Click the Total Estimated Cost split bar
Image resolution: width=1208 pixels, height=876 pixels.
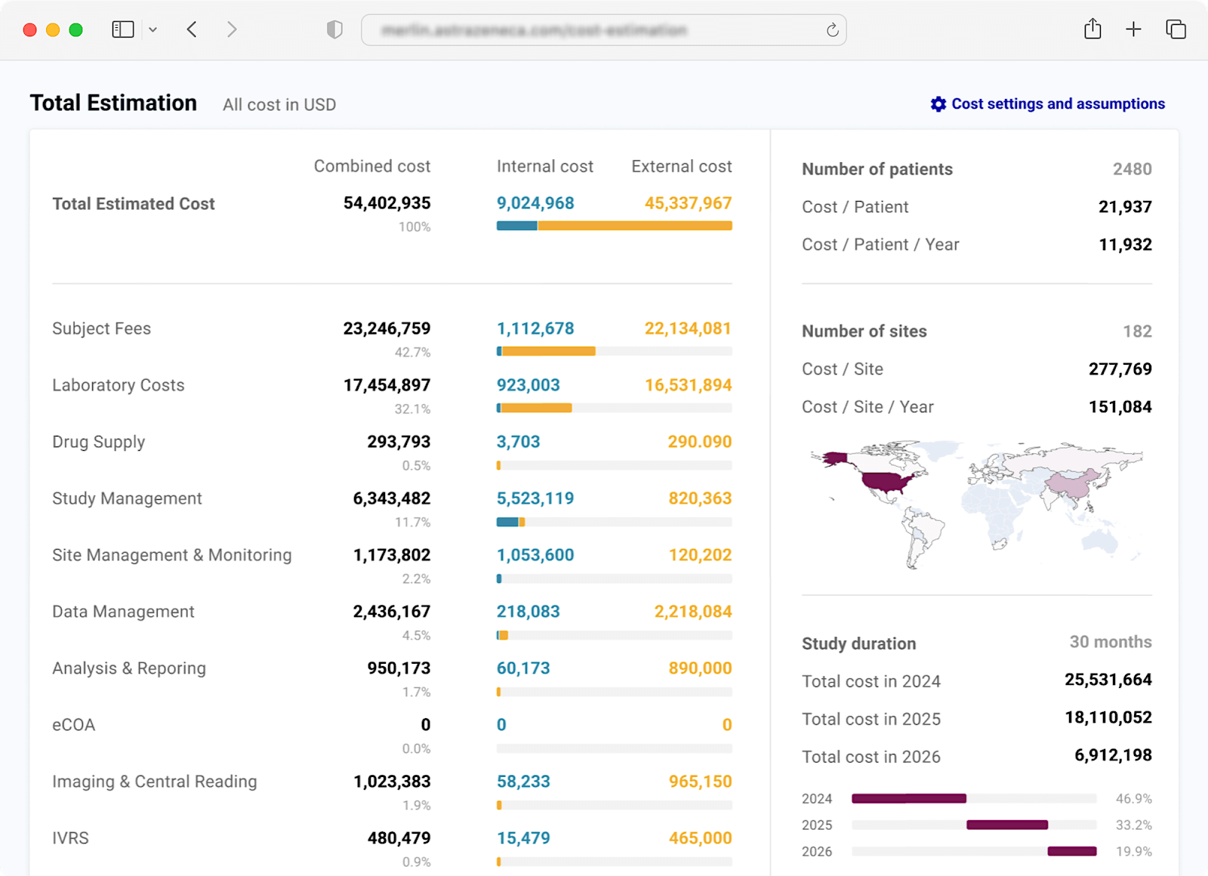[x=614, y=226]
